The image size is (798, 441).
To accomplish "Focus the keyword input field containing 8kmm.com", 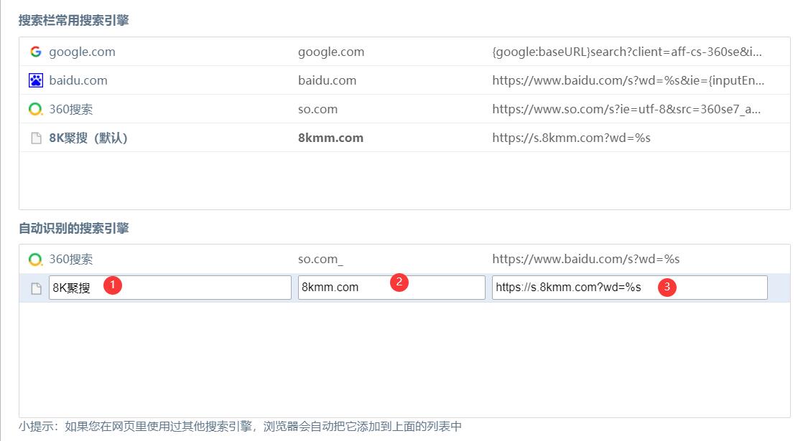I will click(391, 288).
